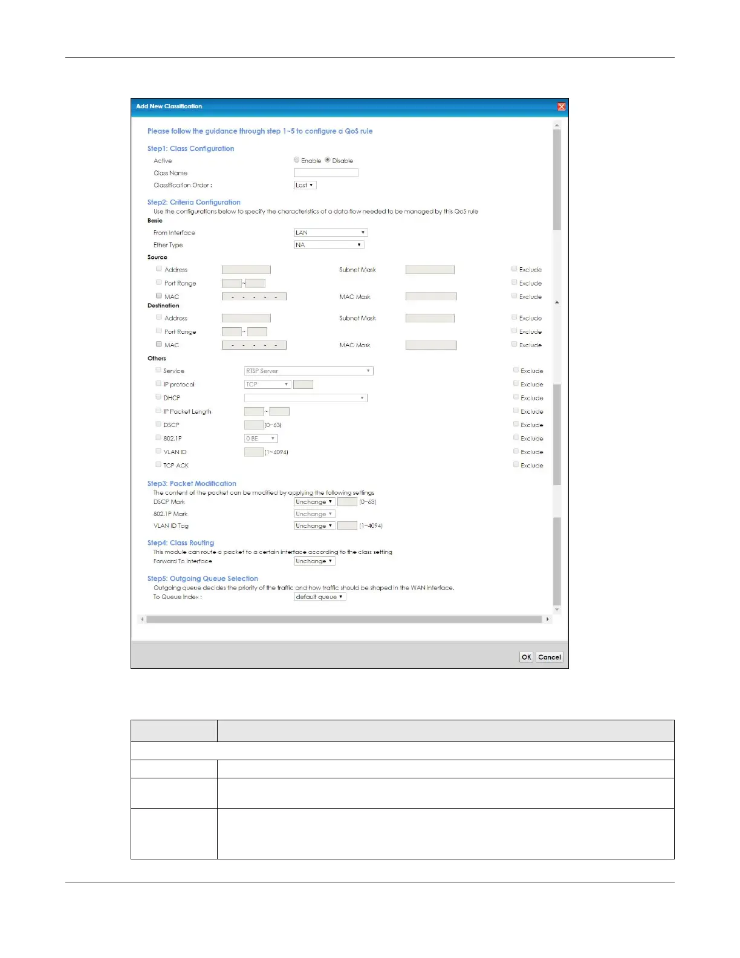740x958 pixels.
Task: Open the RTSP Server service dropdown
Action: coord(308,371)
